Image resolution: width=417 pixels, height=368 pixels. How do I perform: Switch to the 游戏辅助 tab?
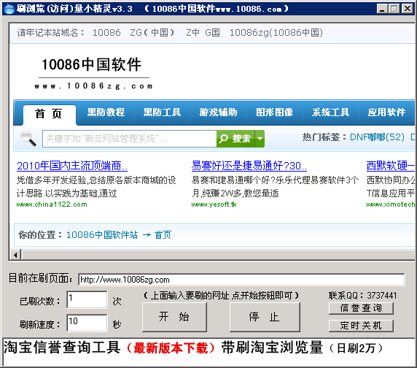pyautogui.click(x=218, y=112)
